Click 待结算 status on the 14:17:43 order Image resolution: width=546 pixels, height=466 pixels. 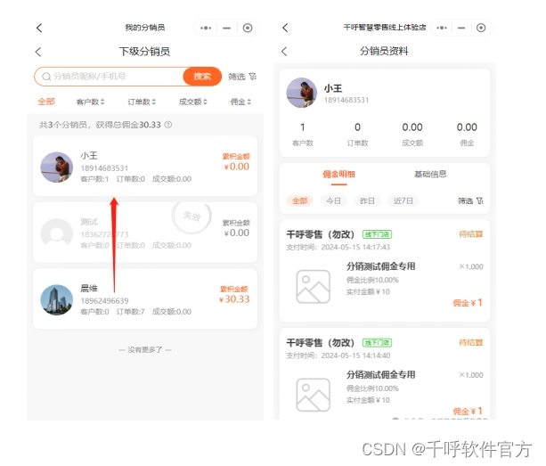(471, 234)
